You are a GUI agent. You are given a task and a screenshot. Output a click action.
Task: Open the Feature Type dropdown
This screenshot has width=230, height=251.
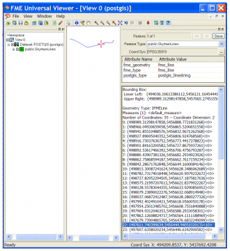pyautogui.click(x=221, y=44)
